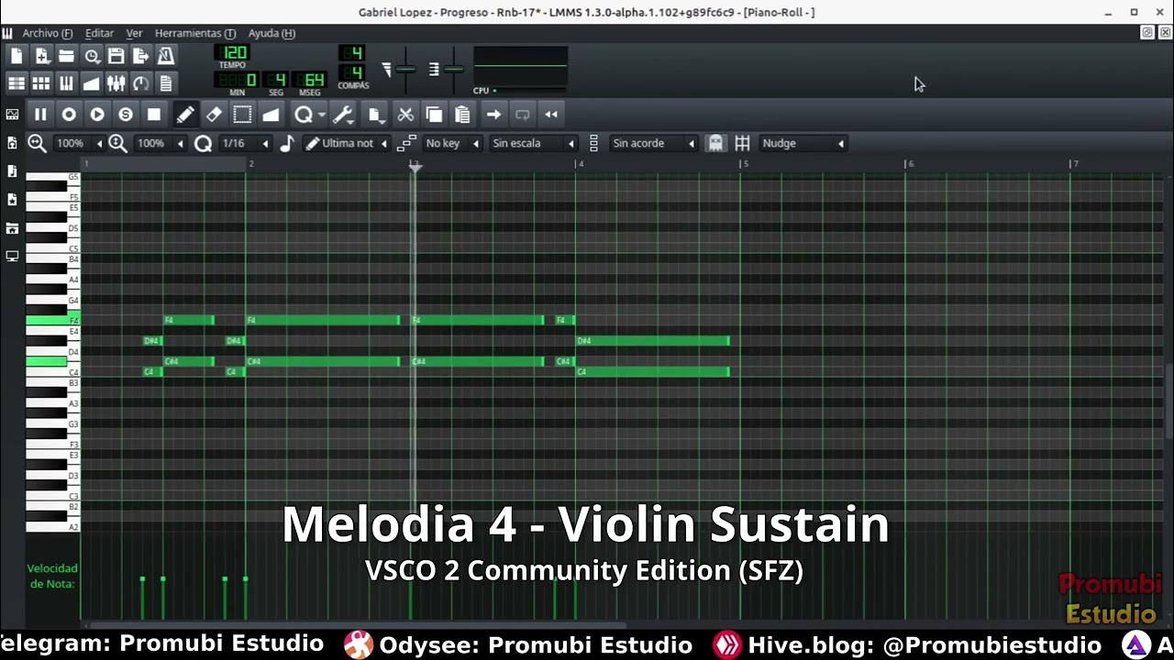Open the instrument plugins sidebar icon
Viewport: 1174px width, 660px height.
12,115
